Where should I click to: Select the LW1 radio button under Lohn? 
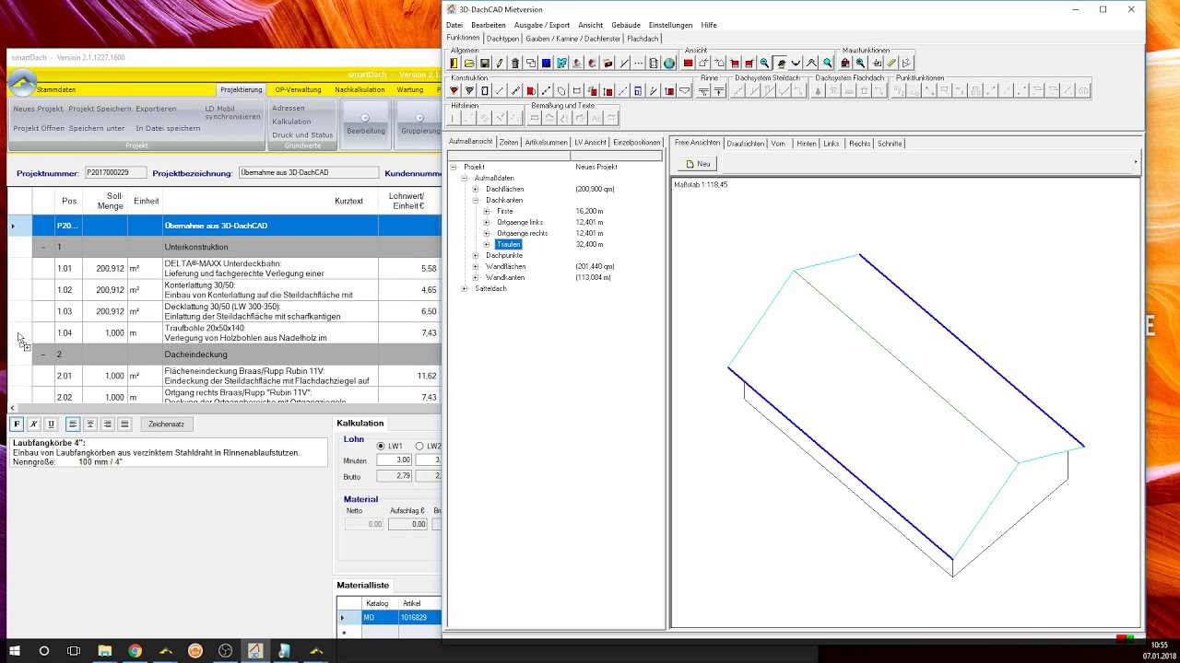pos(382,446)
